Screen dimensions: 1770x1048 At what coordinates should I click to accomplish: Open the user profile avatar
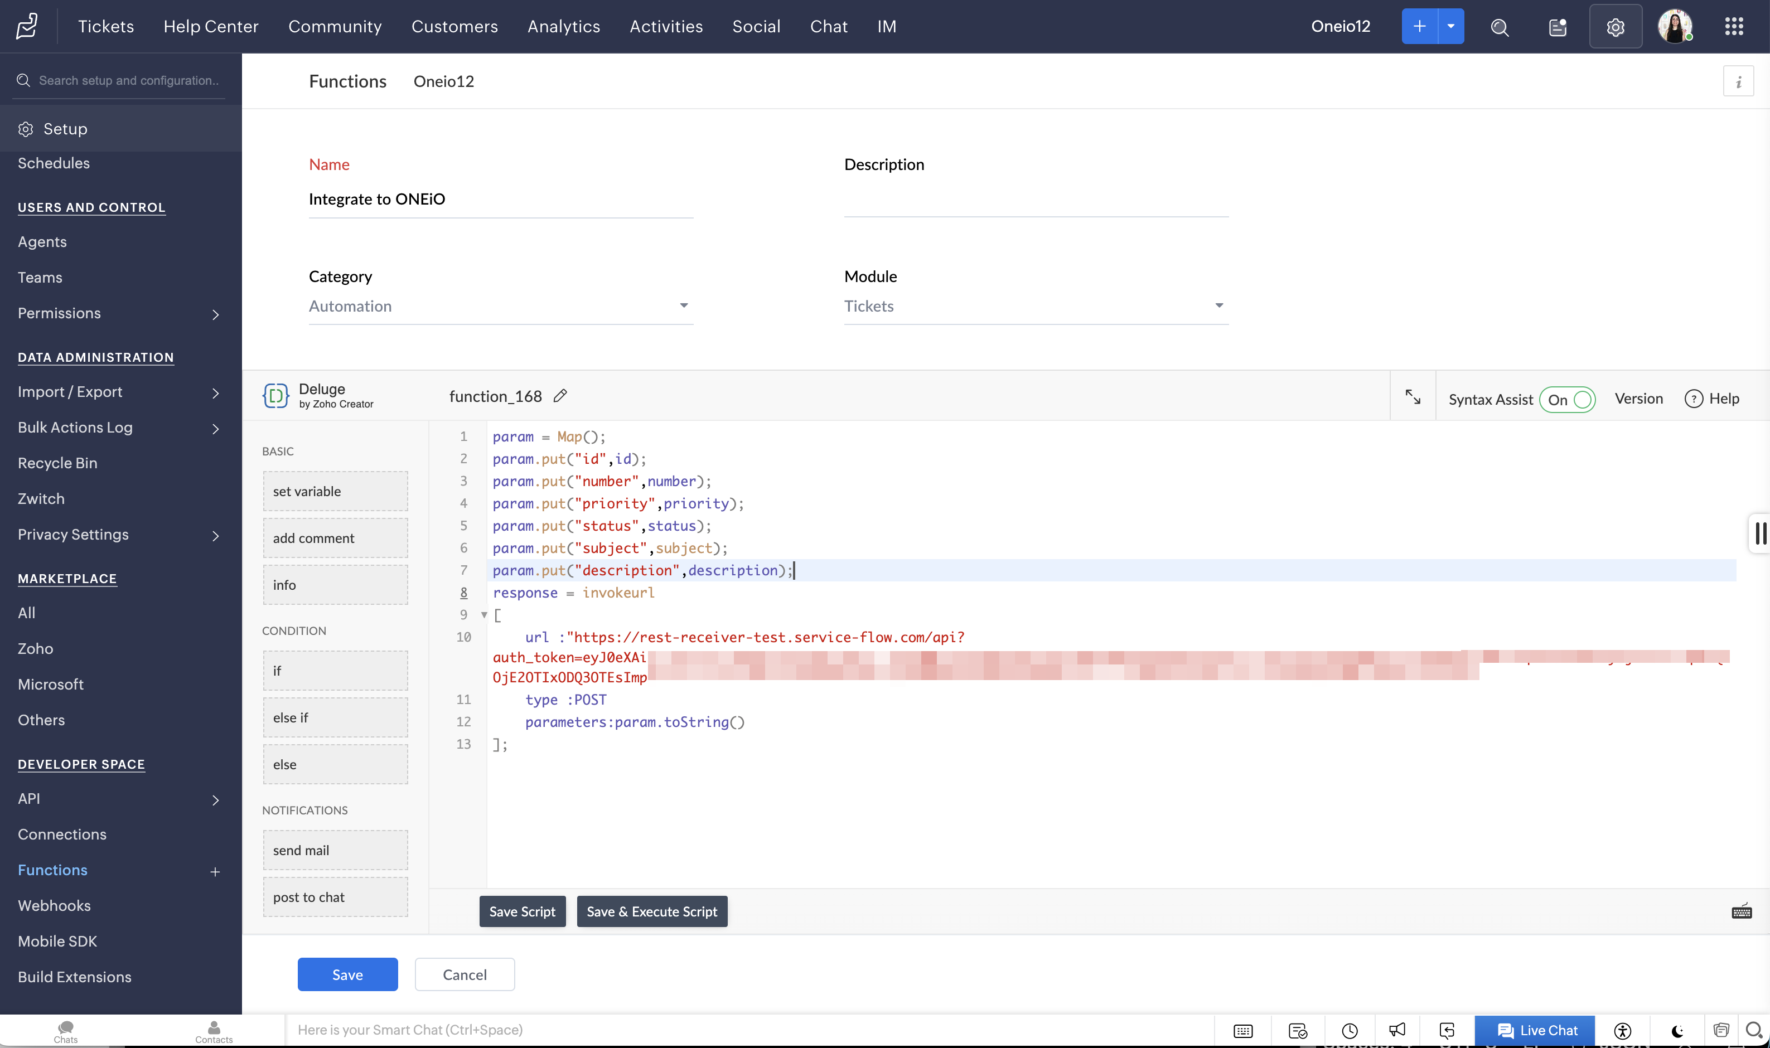pos(1675,26)
